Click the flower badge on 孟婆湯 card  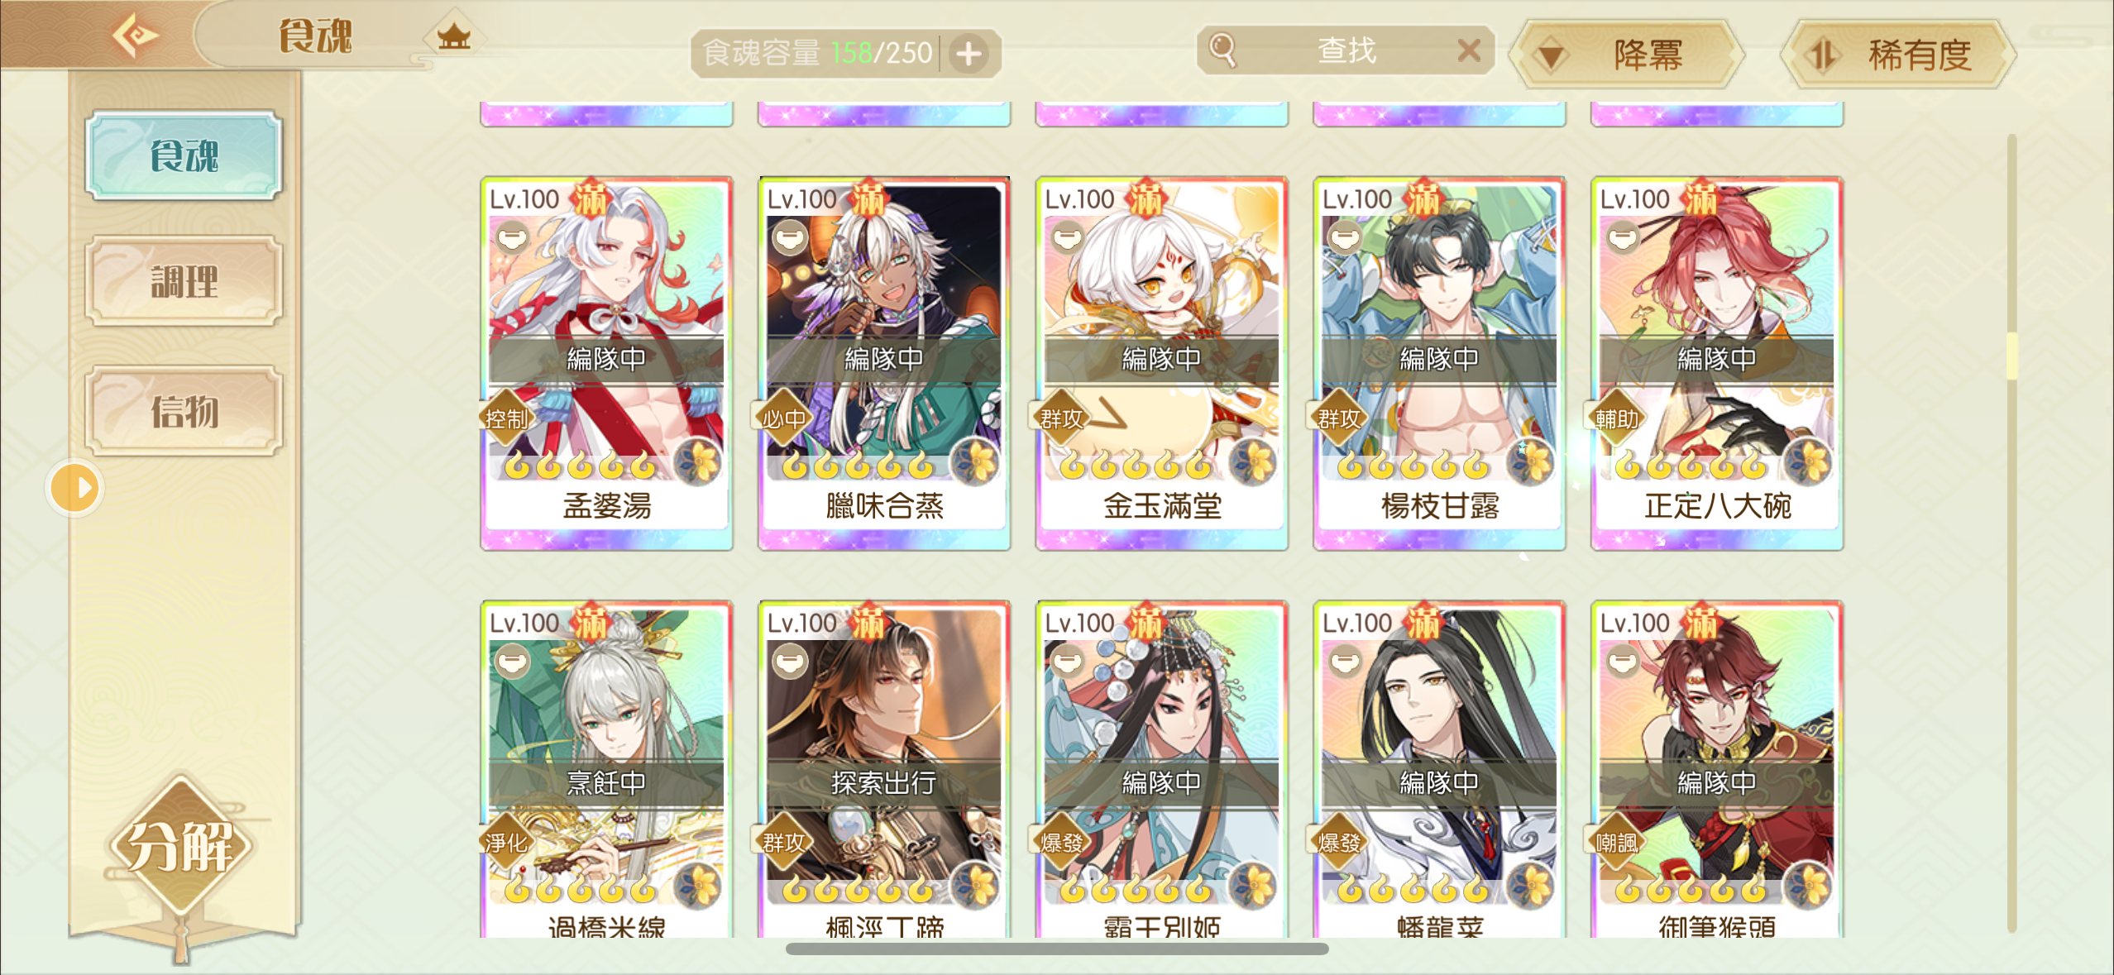699,461
